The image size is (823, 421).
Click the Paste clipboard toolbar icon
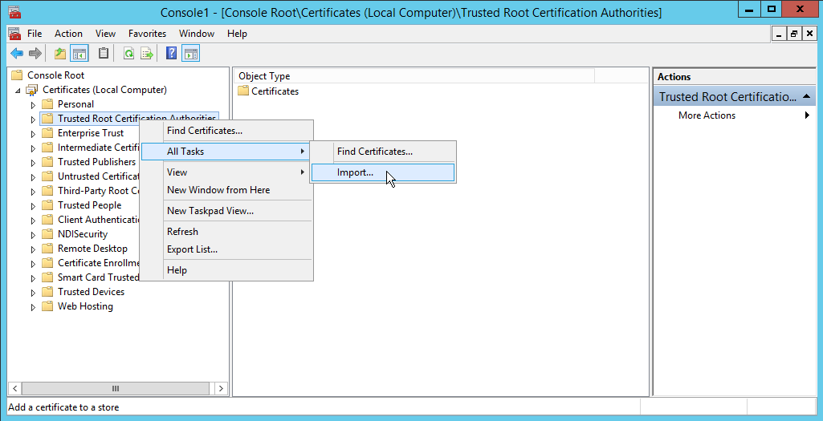point(103,54)
